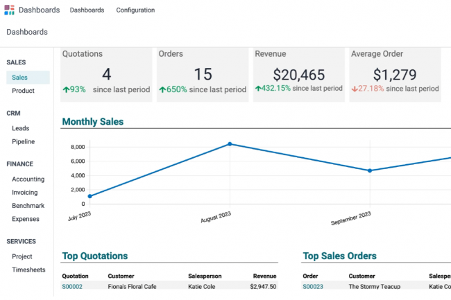Open the Dashboards top menu item
This screenshot has height=300, width=451.
pyautogui.click(x=87, y=10)
